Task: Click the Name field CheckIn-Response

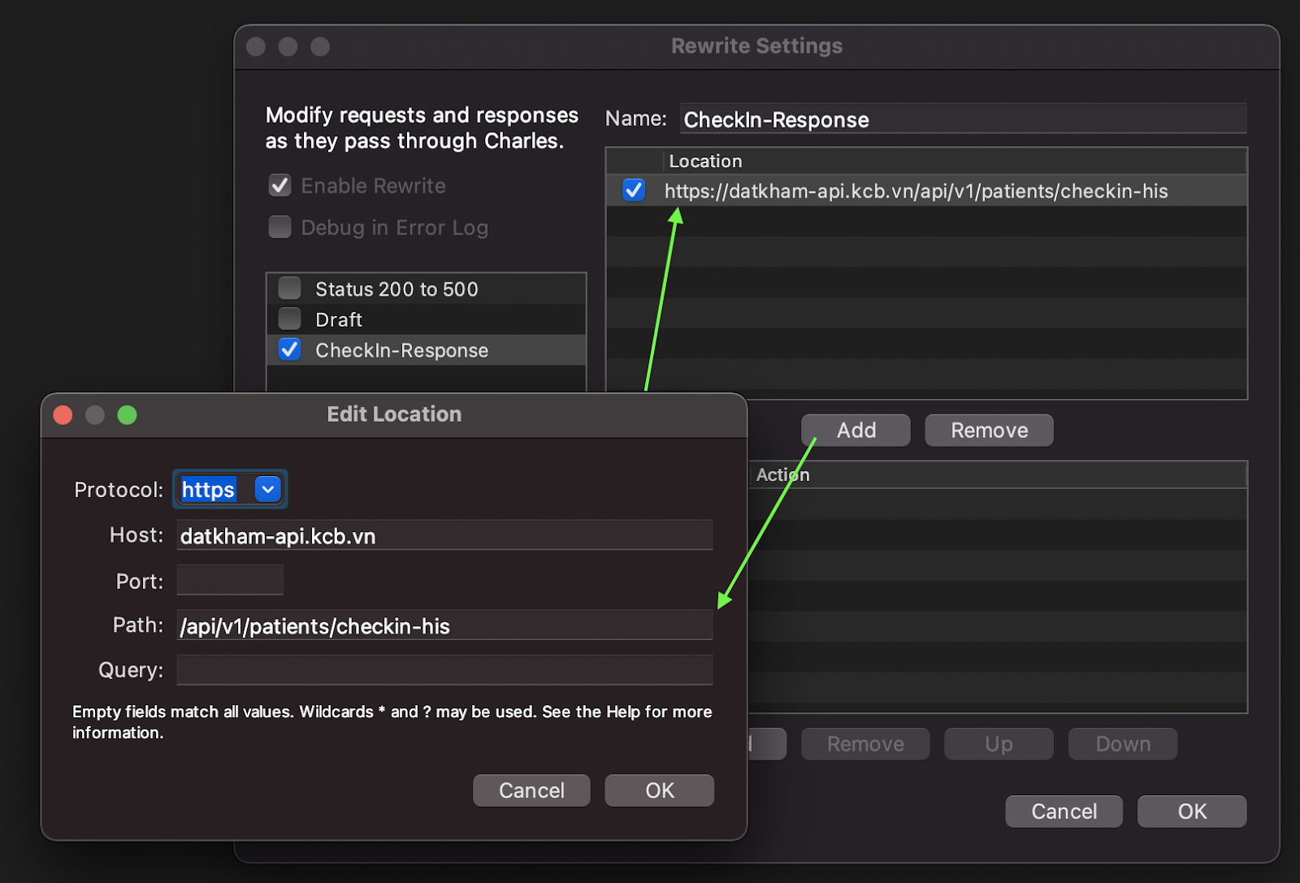Action: [963, 119]
